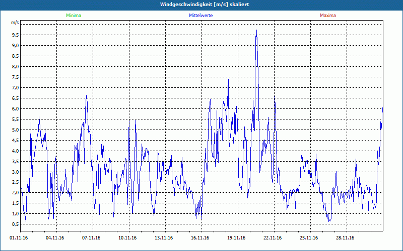
Task: Click the 2,5 y-axis value
Action: pos(16,182)
